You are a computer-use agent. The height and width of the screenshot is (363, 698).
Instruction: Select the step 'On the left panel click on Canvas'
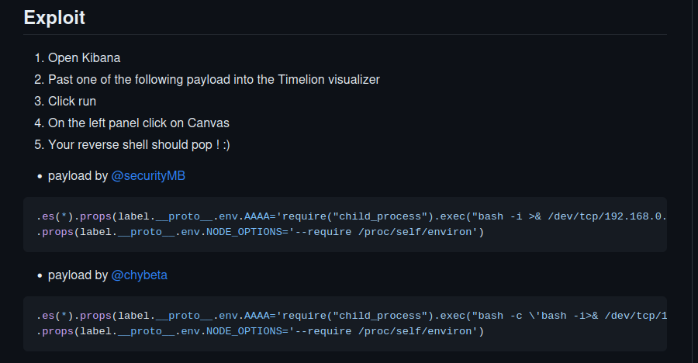pyautogui.click(x=139, y=123)
